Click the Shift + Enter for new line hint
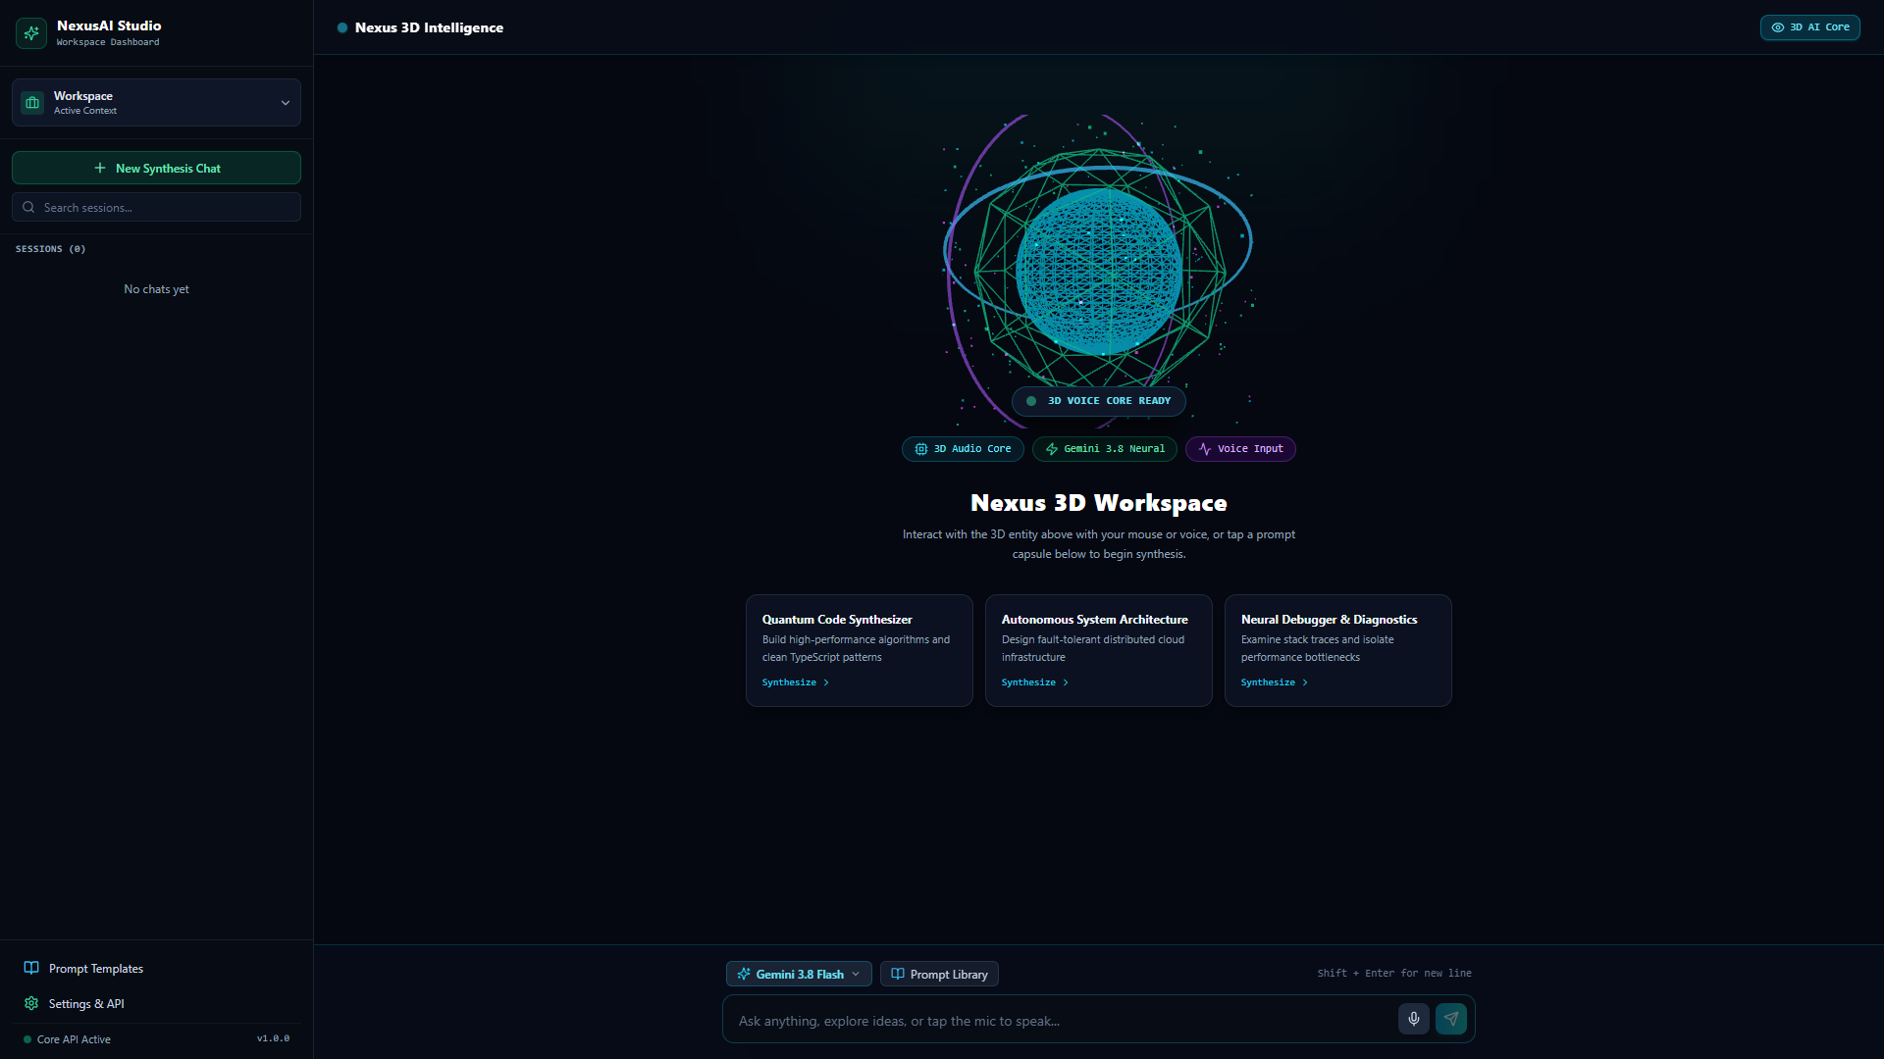 point(1394,974)
